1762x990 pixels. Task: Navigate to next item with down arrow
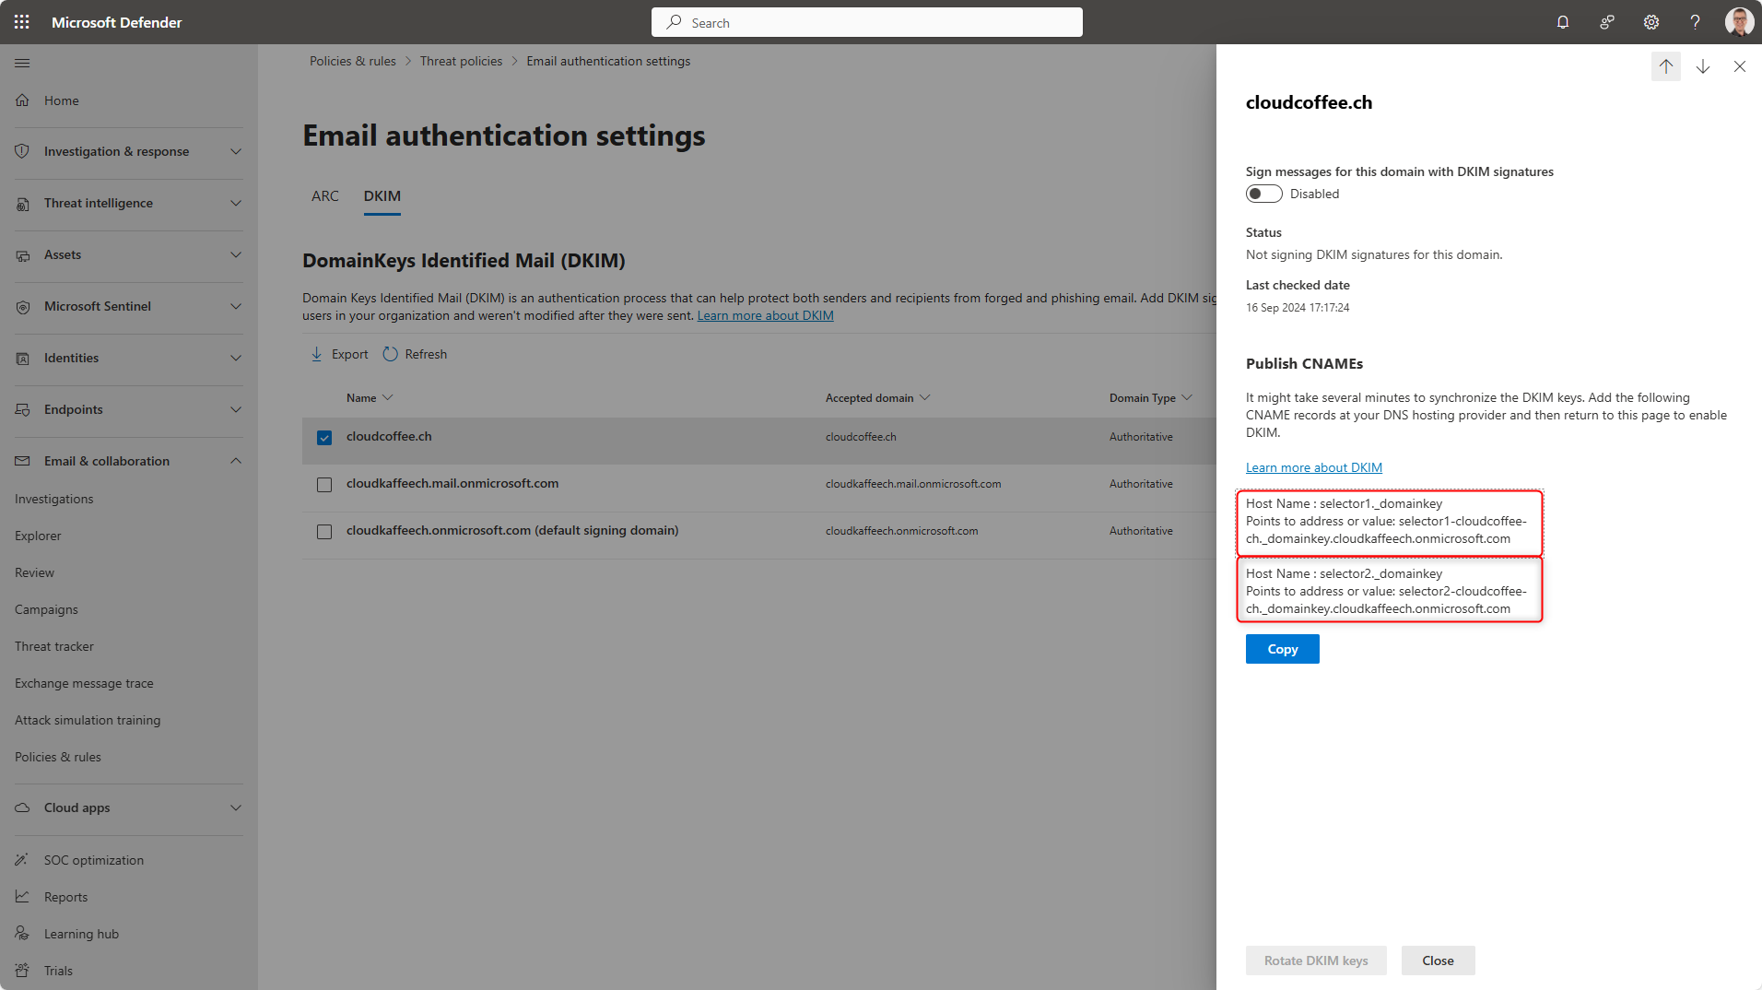point(1703,65)
